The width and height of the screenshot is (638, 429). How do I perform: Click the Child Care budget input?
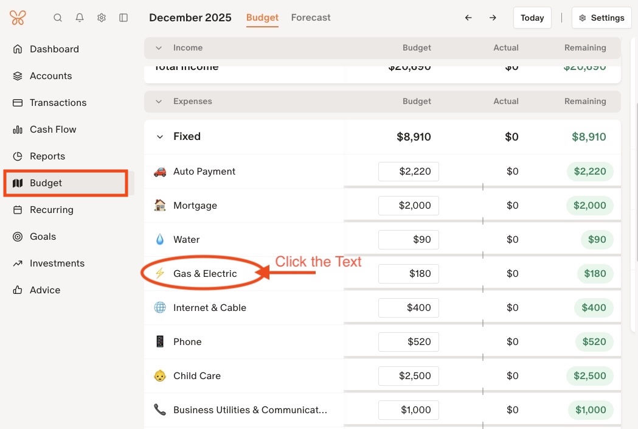pyautogui.click(x=409, y=376)
